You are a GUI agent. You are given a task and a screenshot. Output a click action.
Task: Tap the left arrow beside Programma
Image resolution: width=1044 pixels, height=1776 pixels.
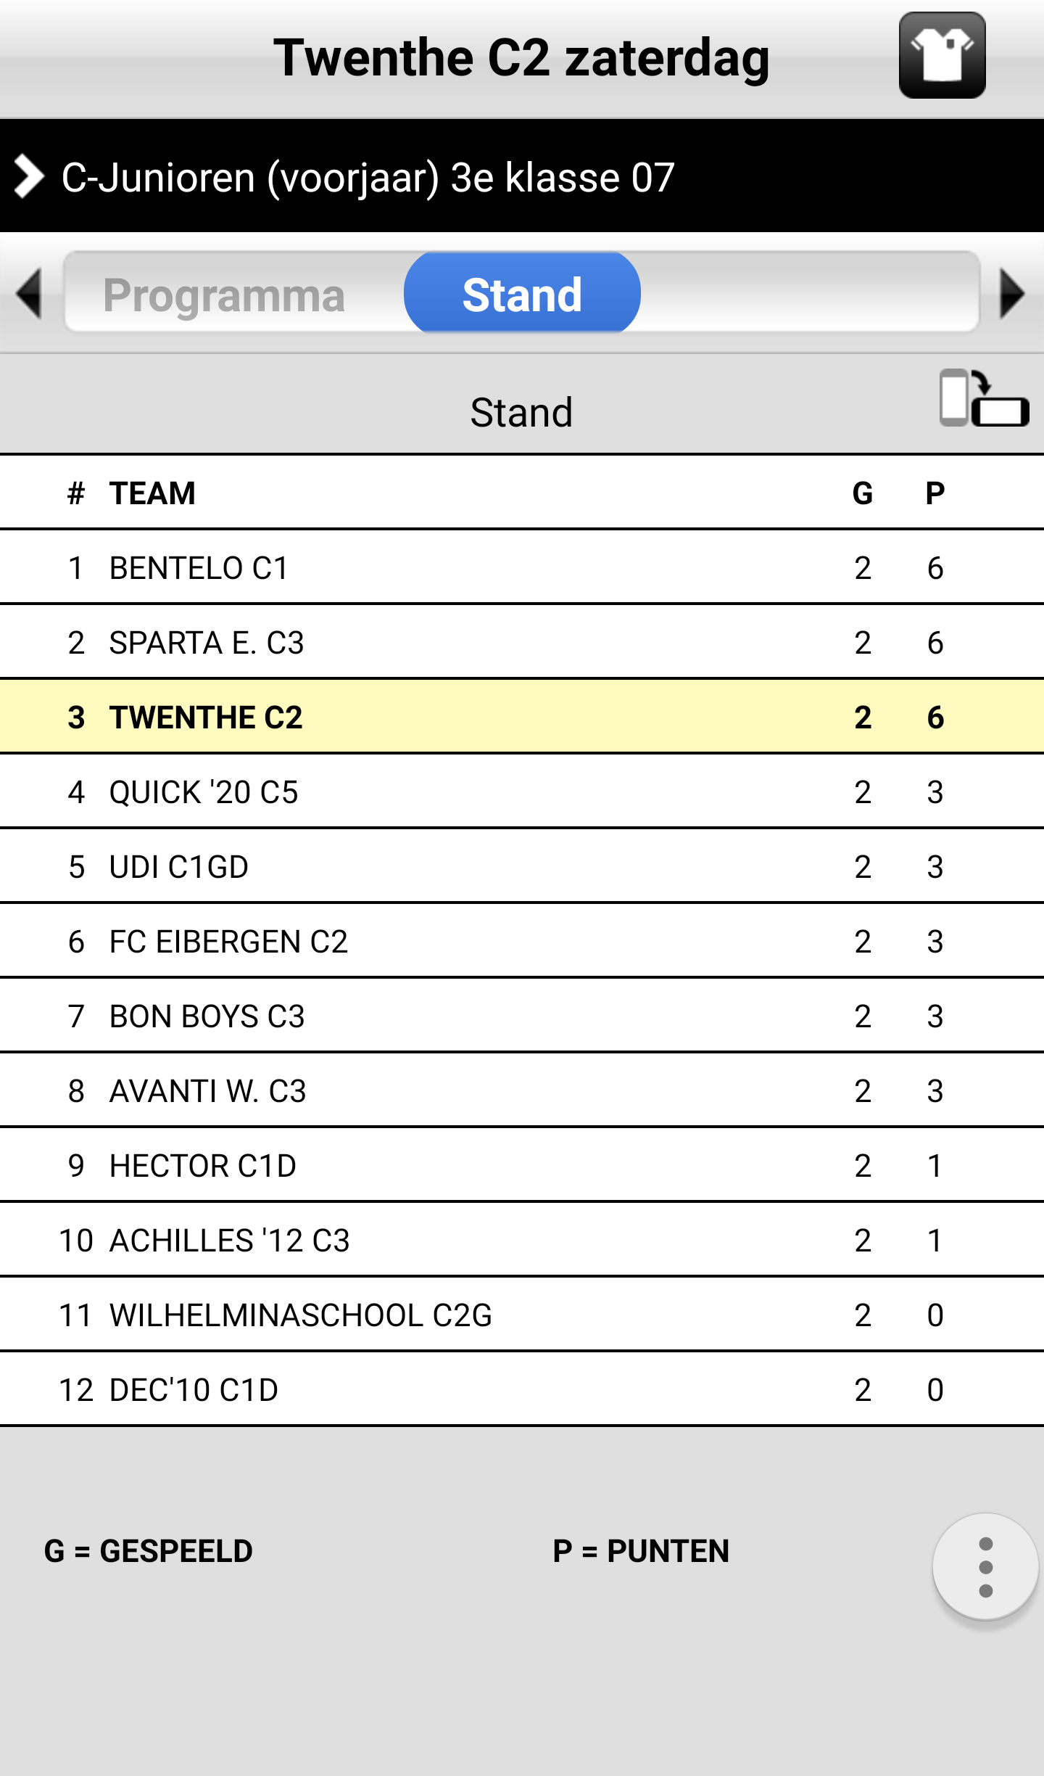tap(29, 293)
